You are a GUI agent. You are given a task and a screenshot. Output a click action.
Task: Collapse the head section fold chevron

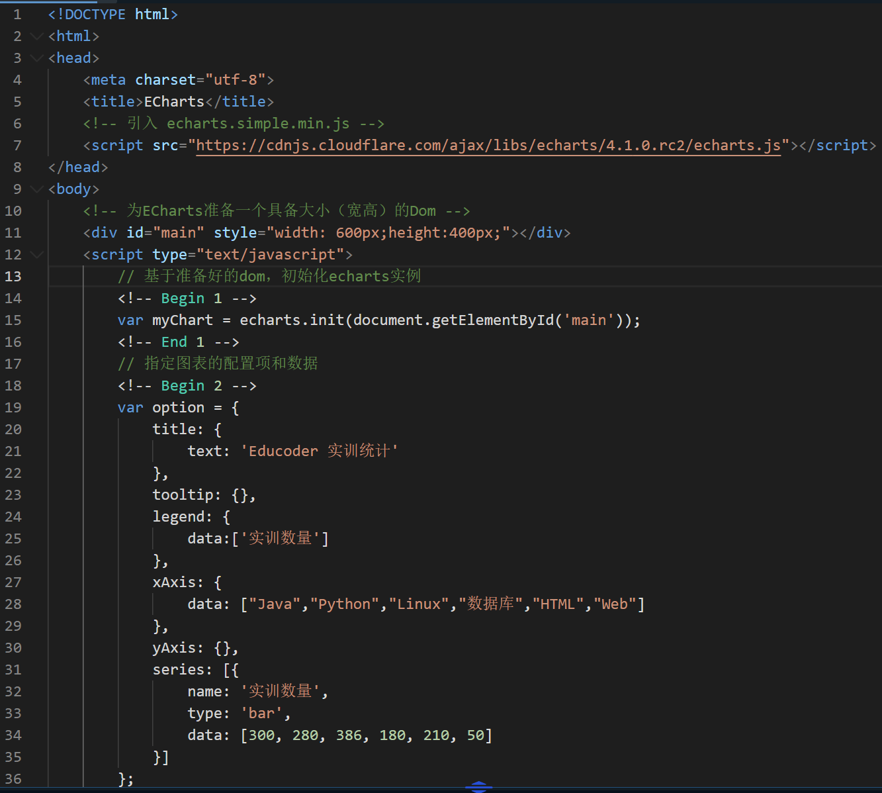pyautogui.click(x=37, y=58)
